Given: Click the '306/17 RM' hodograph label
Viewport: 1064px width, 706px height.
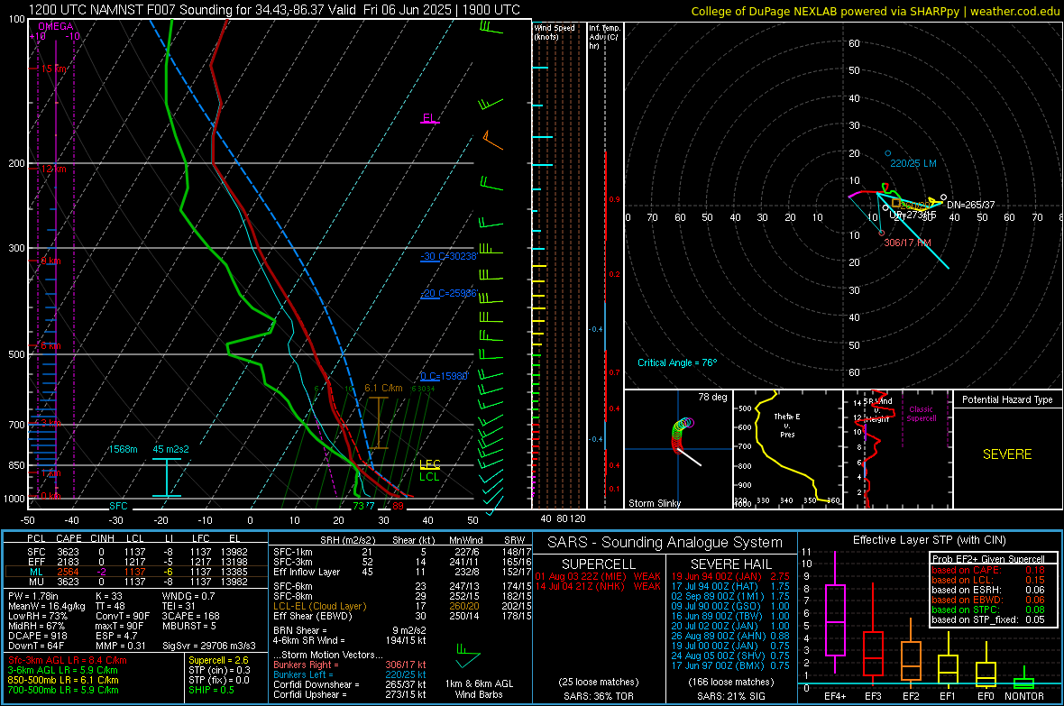Looking at the screenshot, I should 907,243.
